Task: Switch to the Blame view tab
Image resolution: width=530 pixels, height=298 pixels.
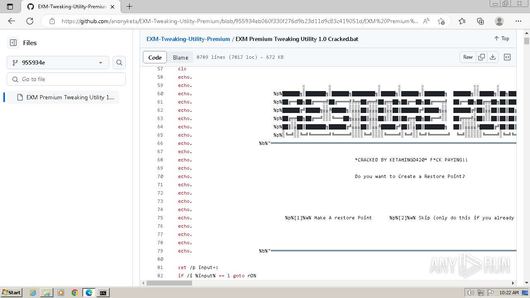Action: (x=181, y=57)
